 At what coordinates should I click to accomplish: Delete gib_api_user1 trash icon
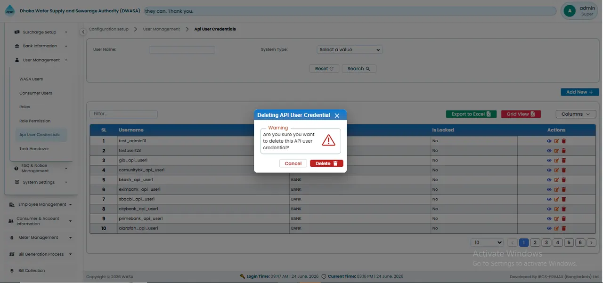(564, 160)
